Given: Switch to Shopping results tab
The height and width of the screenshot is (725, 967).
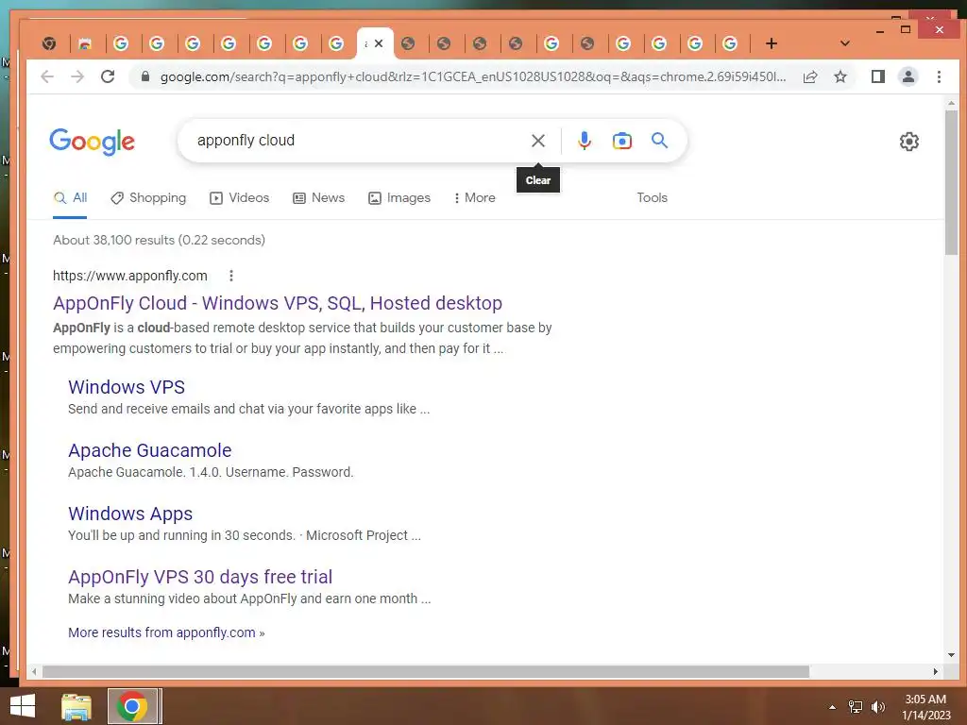Looking at the screenshot, I should [148, 198].
